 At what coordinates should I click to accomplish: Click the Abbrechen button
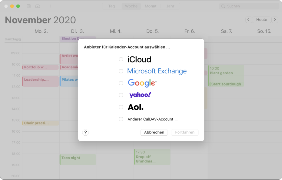(154, 132)
